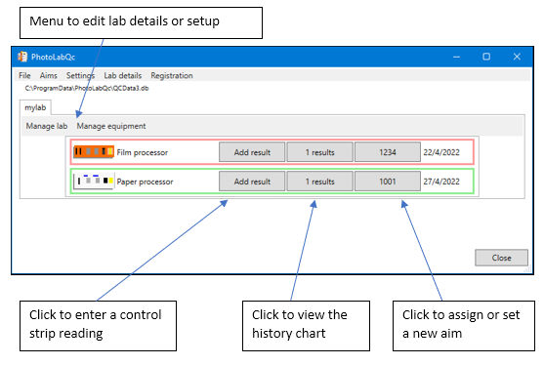This screenshot has width=544, height=365.
Task: Click the 1234 aim button
Action: pyautogui.click(x=388, y=152)
